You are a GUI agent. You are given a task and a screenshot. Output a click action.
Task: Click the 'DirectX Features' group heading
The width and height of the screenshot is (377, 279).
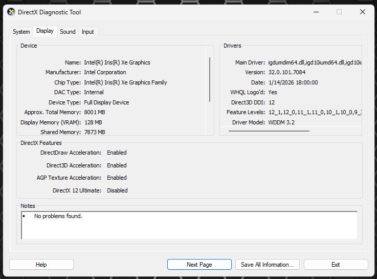coord(41,143)
